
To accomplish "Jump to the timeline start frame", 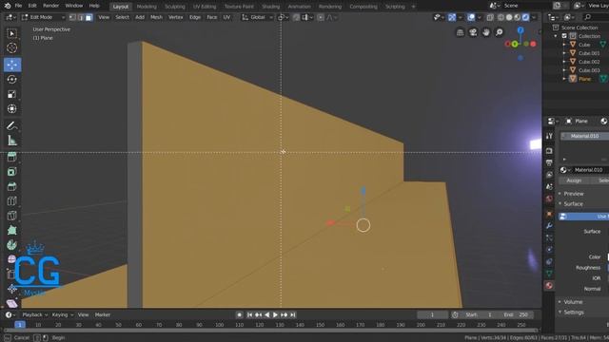I will click(x=249, y=314).
